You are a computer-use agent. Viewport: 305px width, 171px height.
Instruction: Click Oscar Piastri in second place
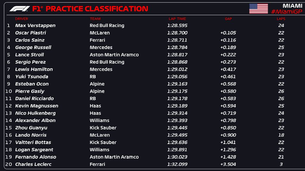[x=30, y=33]
